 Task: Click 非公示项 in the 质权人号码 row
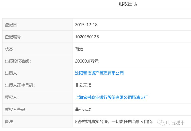(x=83, y=110)
